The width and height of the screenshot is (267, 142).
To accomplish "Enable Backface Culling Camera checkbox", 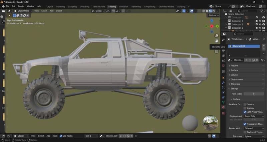I will click(x=245, y=104).
